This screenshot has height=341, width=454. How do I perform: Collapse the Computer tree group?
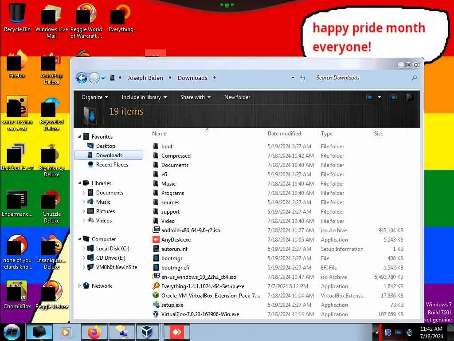coord(79,239)
